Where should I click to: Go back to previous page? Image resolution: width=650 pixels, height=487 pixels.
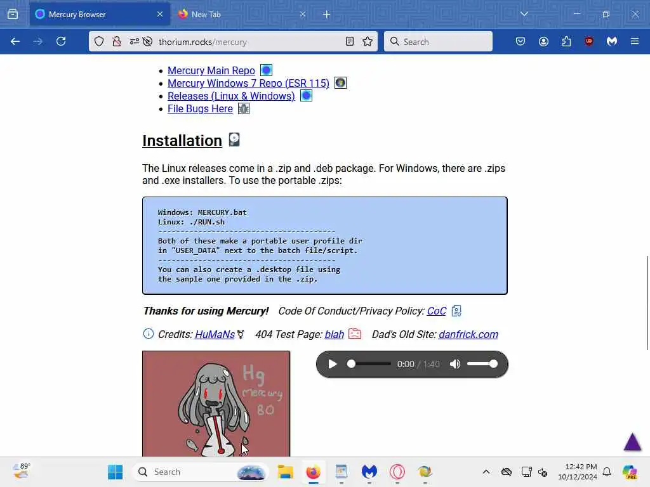(15, 41)
